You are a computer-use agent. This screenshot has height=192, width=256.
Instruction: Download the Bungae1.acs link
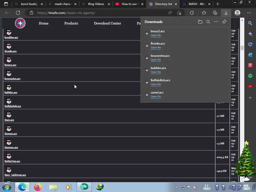coord(11,147)
